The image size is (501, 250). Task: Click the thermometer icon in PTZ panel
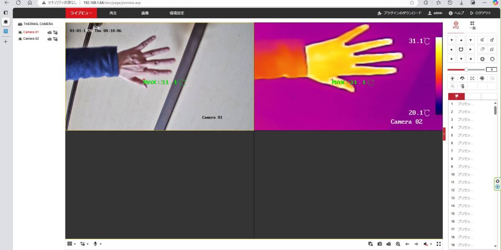point(462,86)
